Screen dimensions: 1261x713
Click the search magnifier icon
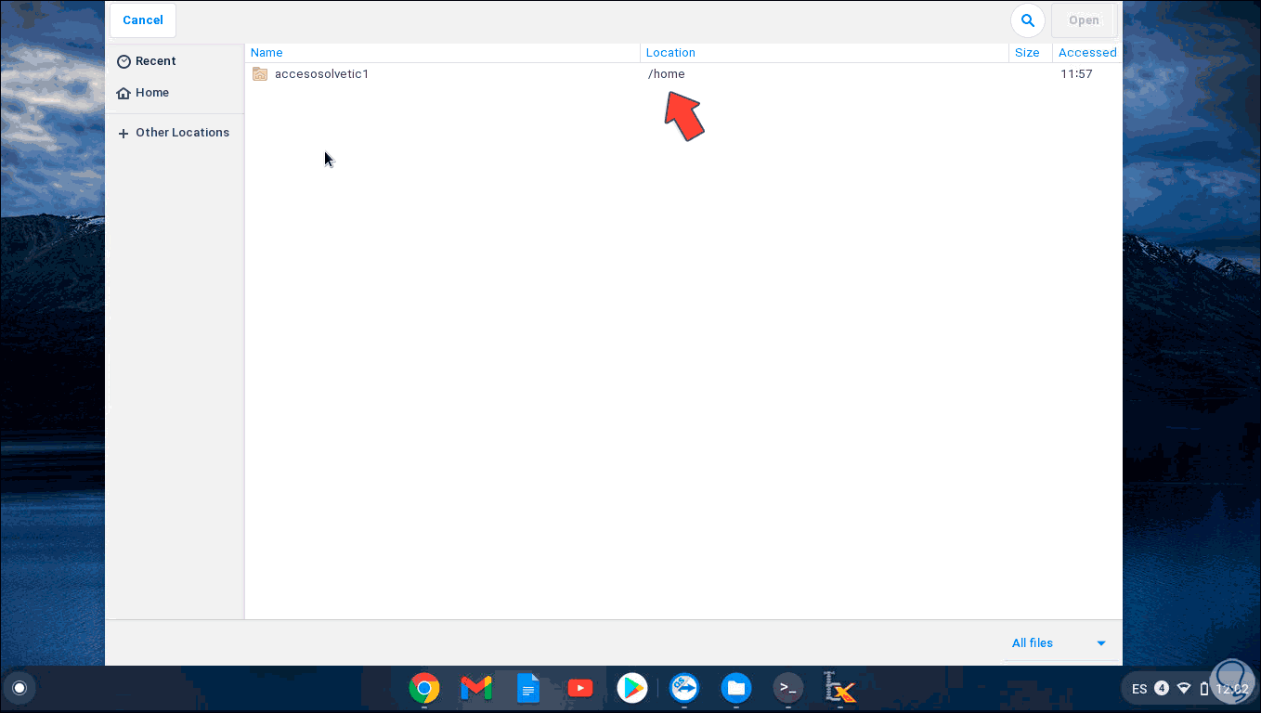pyautogui.click(x=1027, y=20)
